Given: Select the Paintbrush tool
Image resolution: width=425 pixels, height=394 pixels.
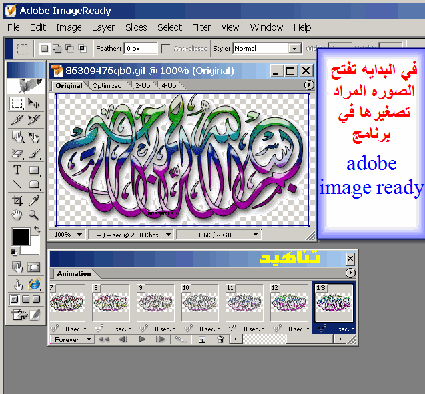Looking at the screenshot, I should coord(34,153).
